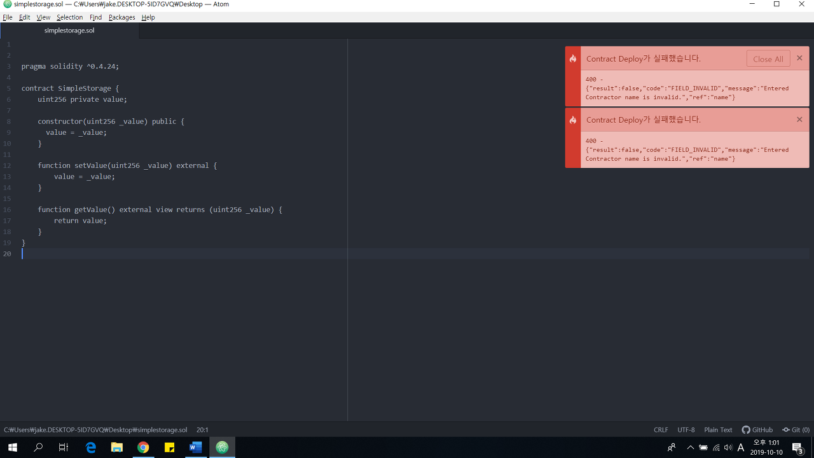The height and width of the screenshot is (458, 814).
Task: Open File Explorer from the taskbar
Action: pyautogui.click(x=117, y=447)
